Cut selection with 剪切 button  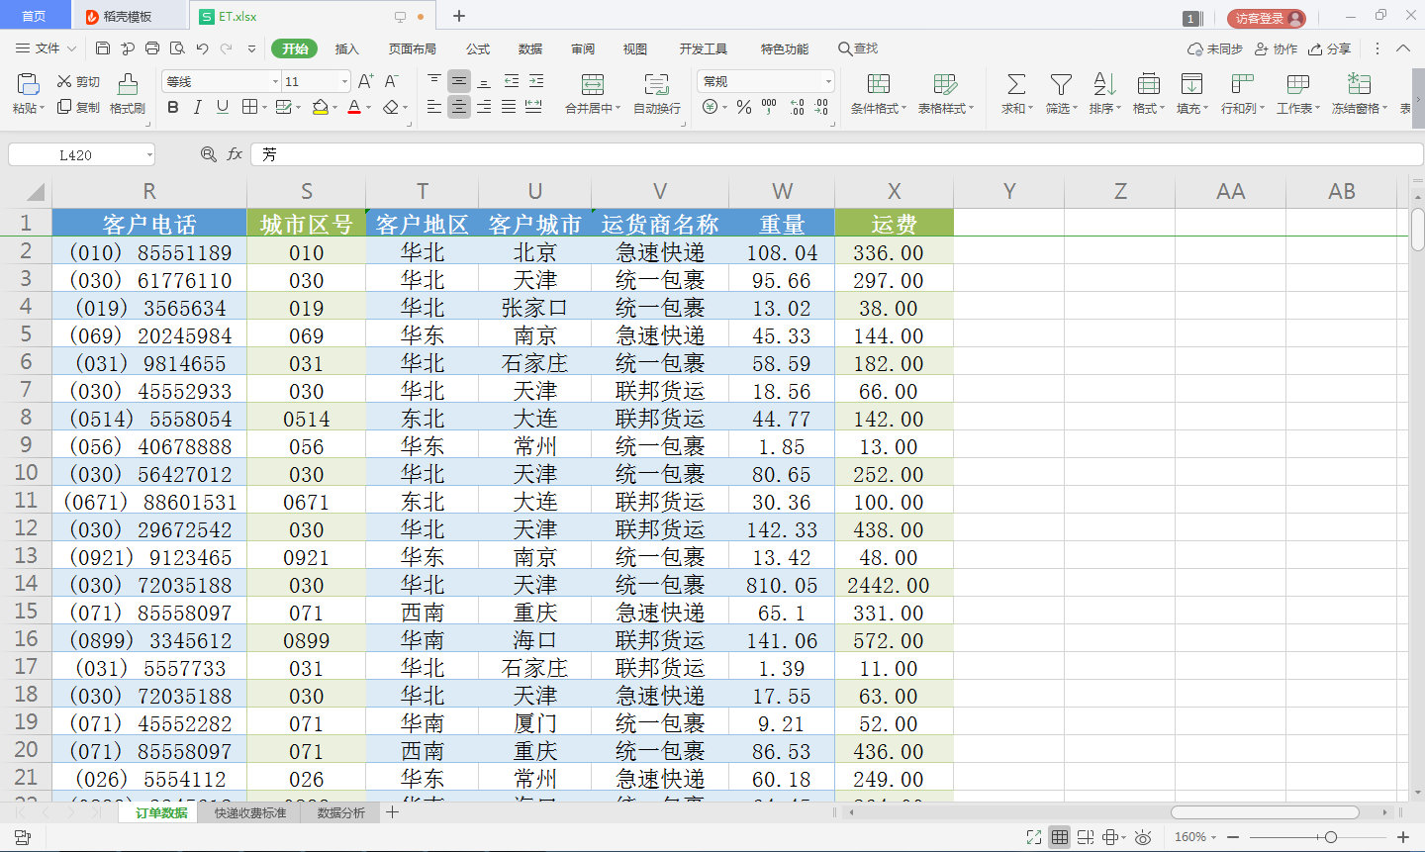click(x=78, y=81)
